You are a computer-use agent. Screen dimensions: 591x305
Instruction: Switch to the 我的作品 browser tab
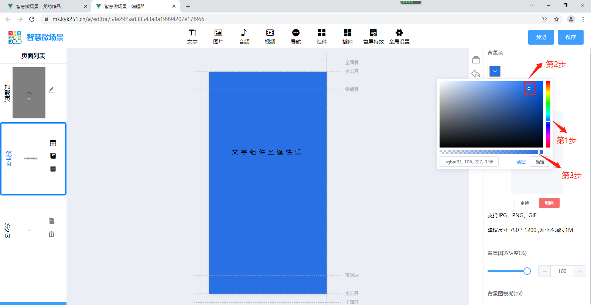click(46, 6)
